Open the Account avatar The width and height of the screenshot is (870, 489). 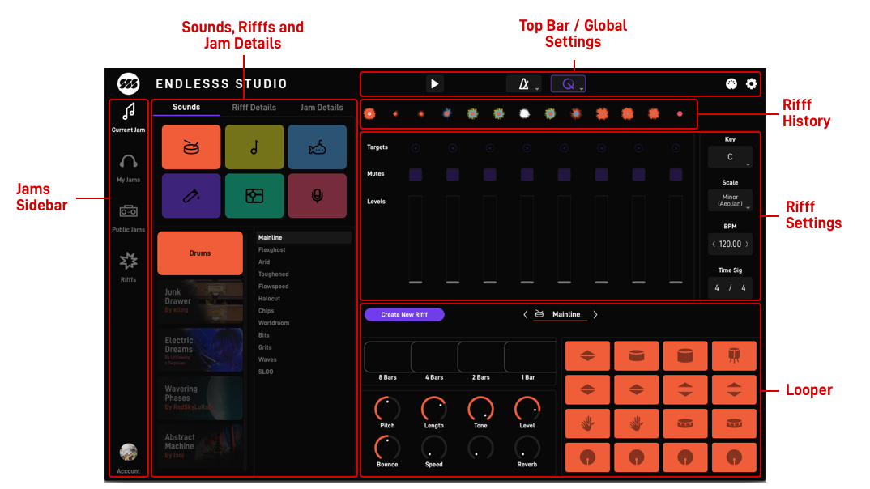coord(128,453)
